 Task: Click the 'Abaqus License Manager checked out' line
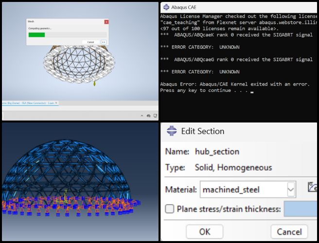point(239,16)
